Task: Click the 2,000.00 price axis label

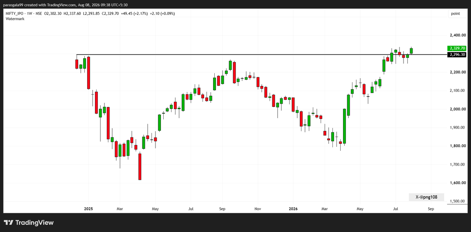Action: (x=457, y=109)
